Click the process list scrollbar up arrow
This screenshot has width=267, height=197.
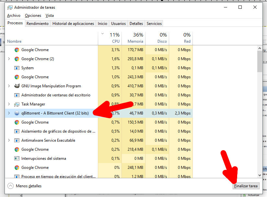(260, 48)
